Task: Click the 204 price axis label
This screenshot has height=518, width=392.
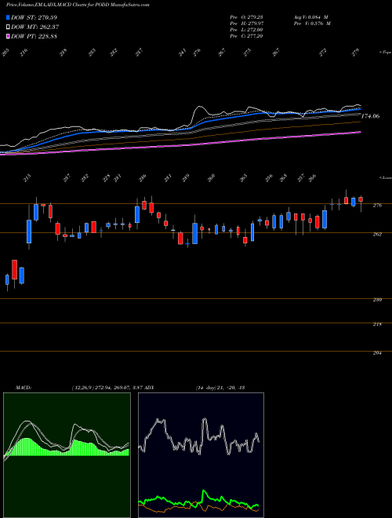Action: [377, 353]
